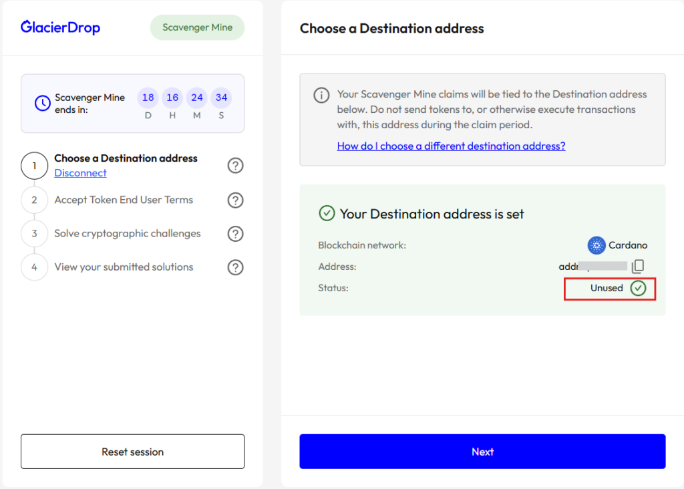Screen dimensions: 684x489
Task: Click help icon beside Solve cryptographic challenges
Action: point(235,234)
